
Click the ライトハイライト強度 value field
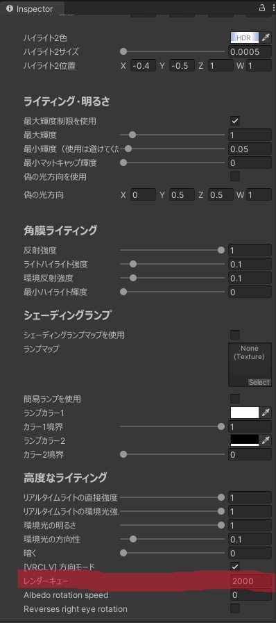(250, 264)
